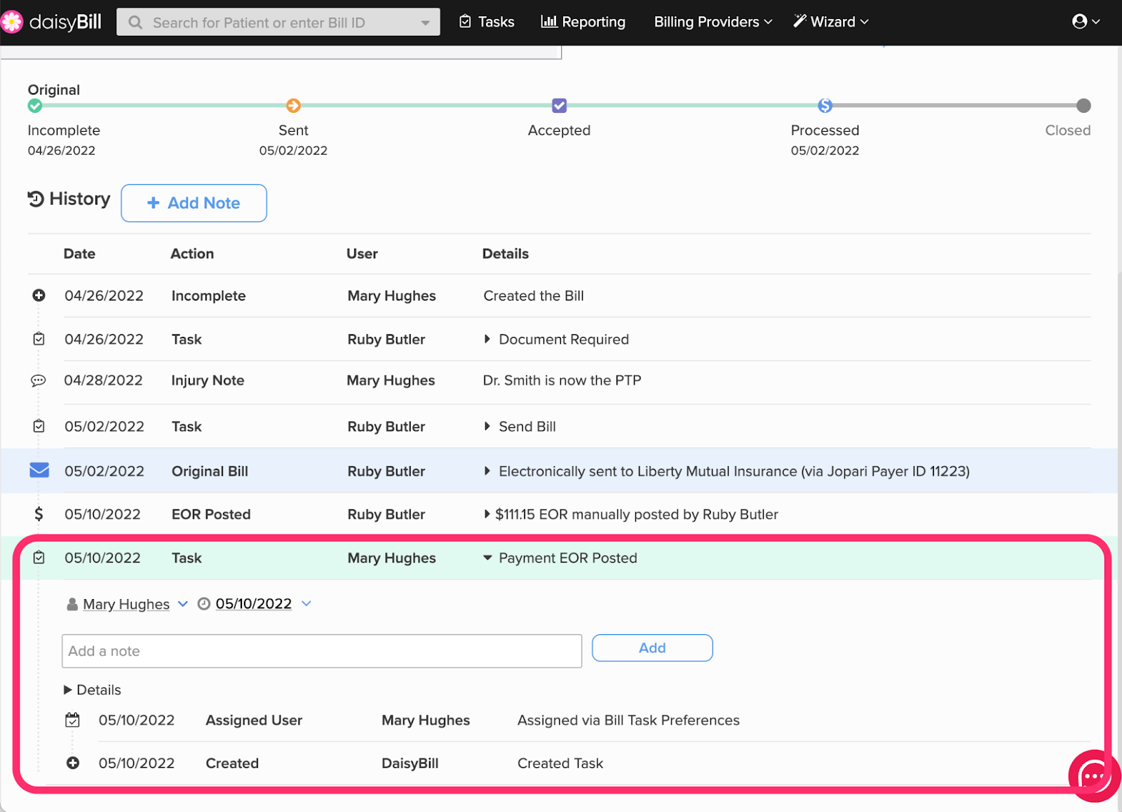The height and width of the screenshot is (812, 1122).
Task: Click speech bubble icon on Injury Note row
Action: [39, 380]
